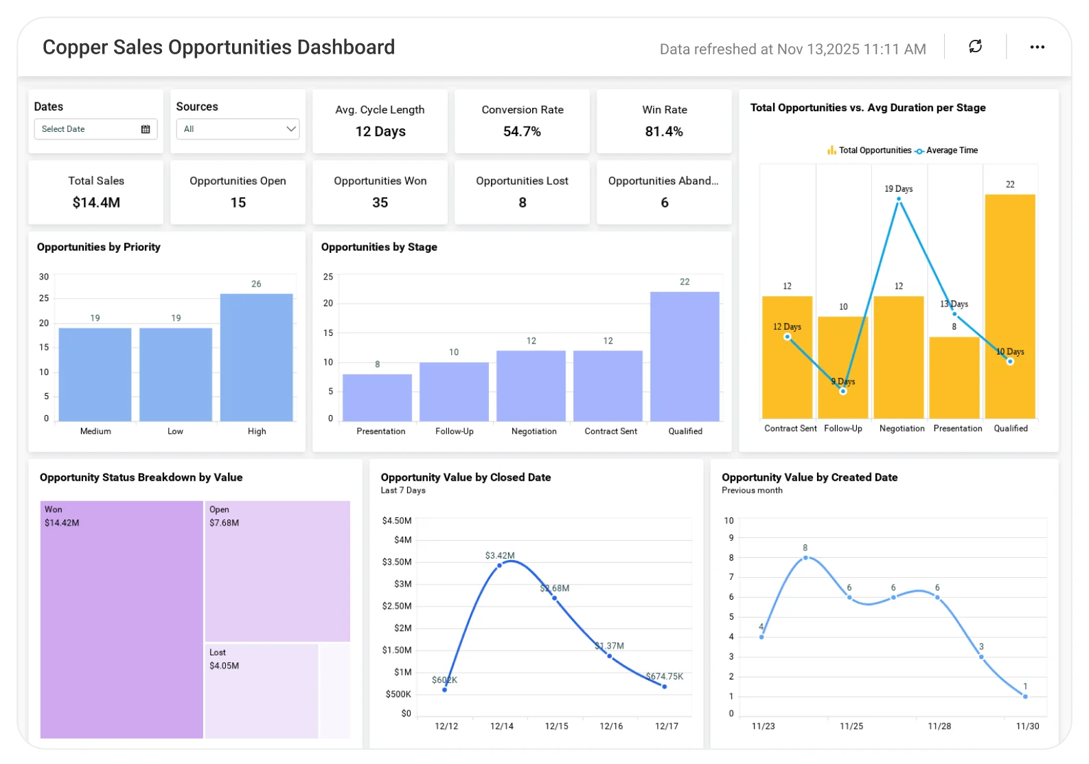Select the Won $14.42M treemap tile
Viewport: 1089px width, 764px height.
(x=122, y=620)
